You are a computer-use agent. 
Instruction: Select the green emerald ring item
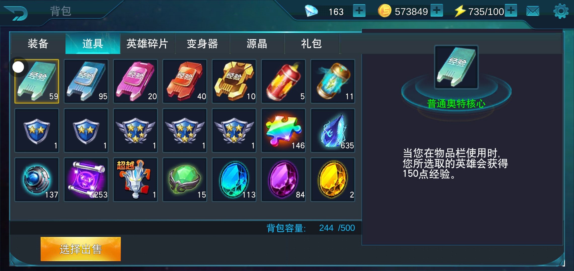pyautogui.click(x=185, y=180)
